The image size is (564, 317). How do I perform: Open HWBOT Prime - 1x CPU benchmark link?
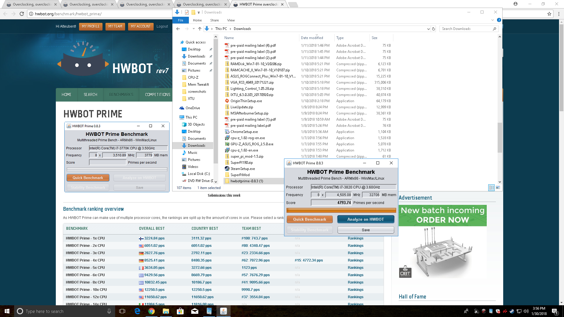coord(85,238)
